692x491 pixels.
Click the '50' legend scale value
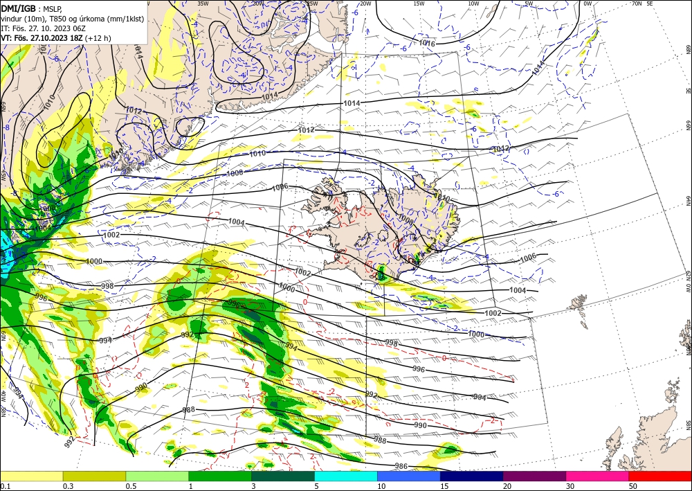tap(633, 485)
